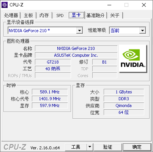Open the 工具 button dropdown arrow

(x=90, y=147)
